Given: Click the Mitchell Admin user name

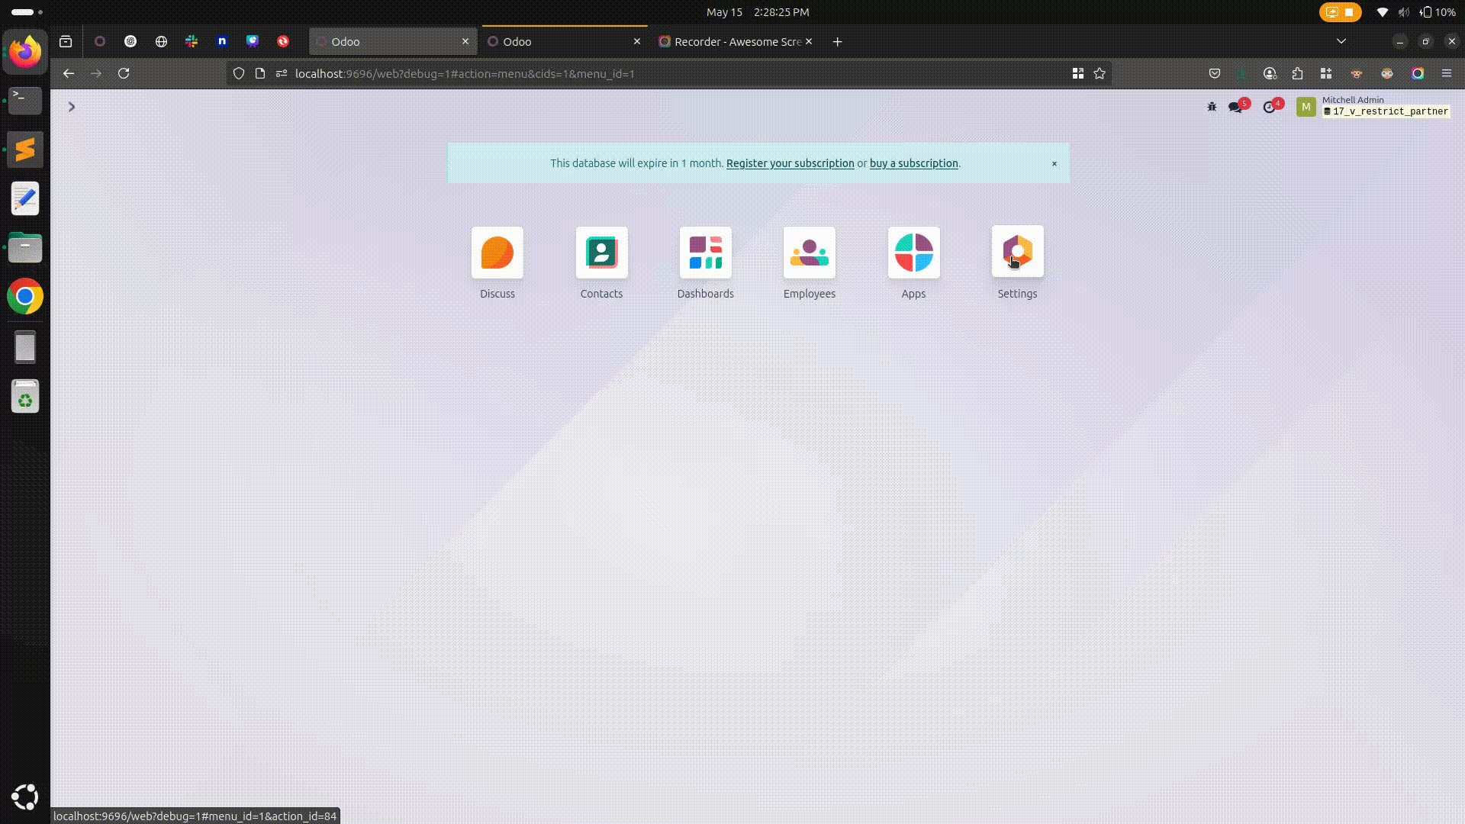Looking at the screenshot, I should [1353, 100].
